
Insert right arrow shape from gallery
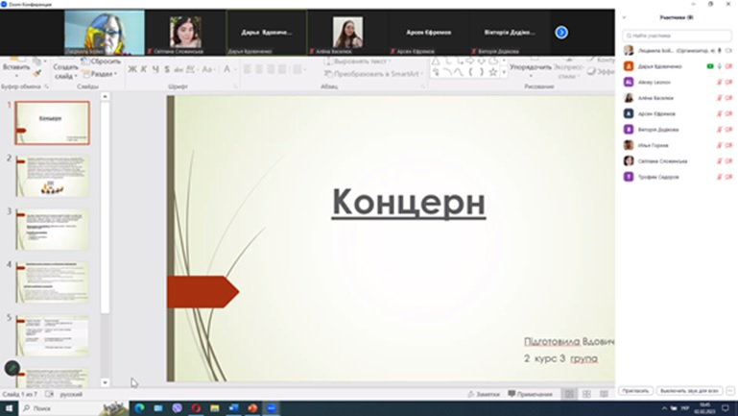tap(469, 61)
